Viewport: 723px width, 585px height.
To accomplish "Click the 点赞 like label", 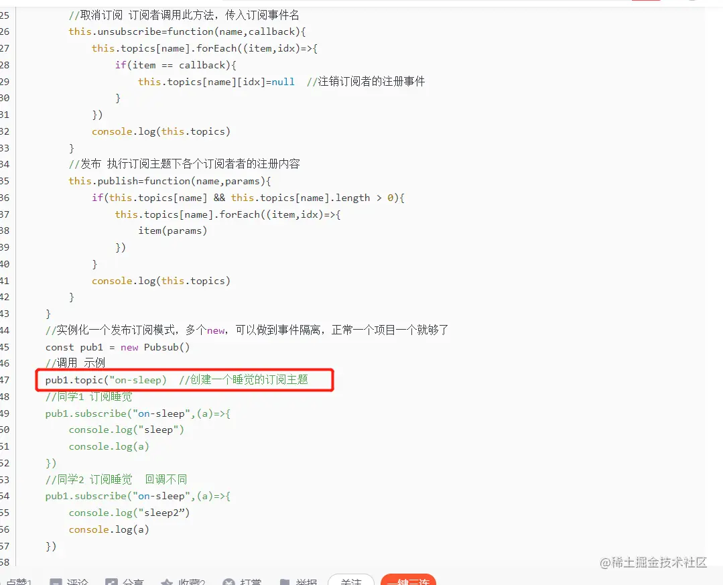I will (19, 582).
